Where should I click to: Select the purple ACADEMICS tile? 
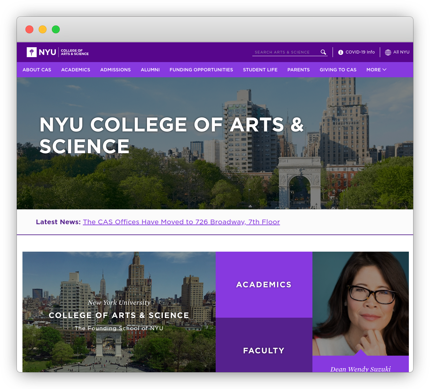pos(264,284)
